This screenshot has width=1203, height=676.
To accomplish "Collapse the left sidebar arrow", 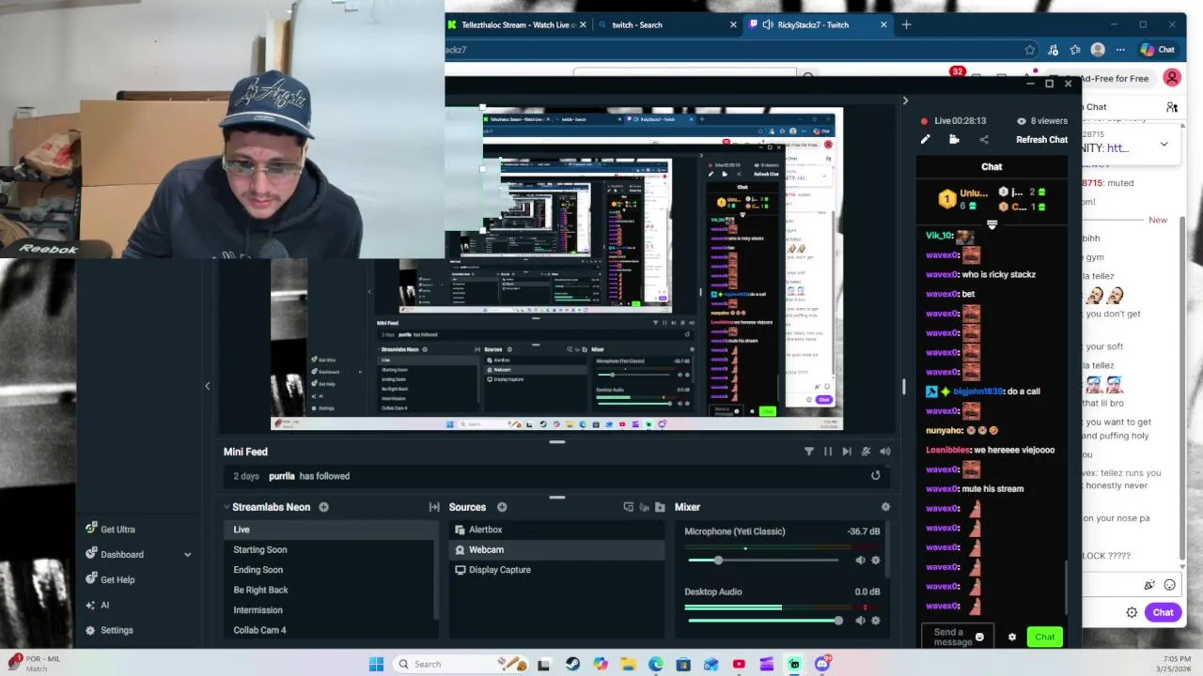I will pyautogui.click(x=208, y=386).
